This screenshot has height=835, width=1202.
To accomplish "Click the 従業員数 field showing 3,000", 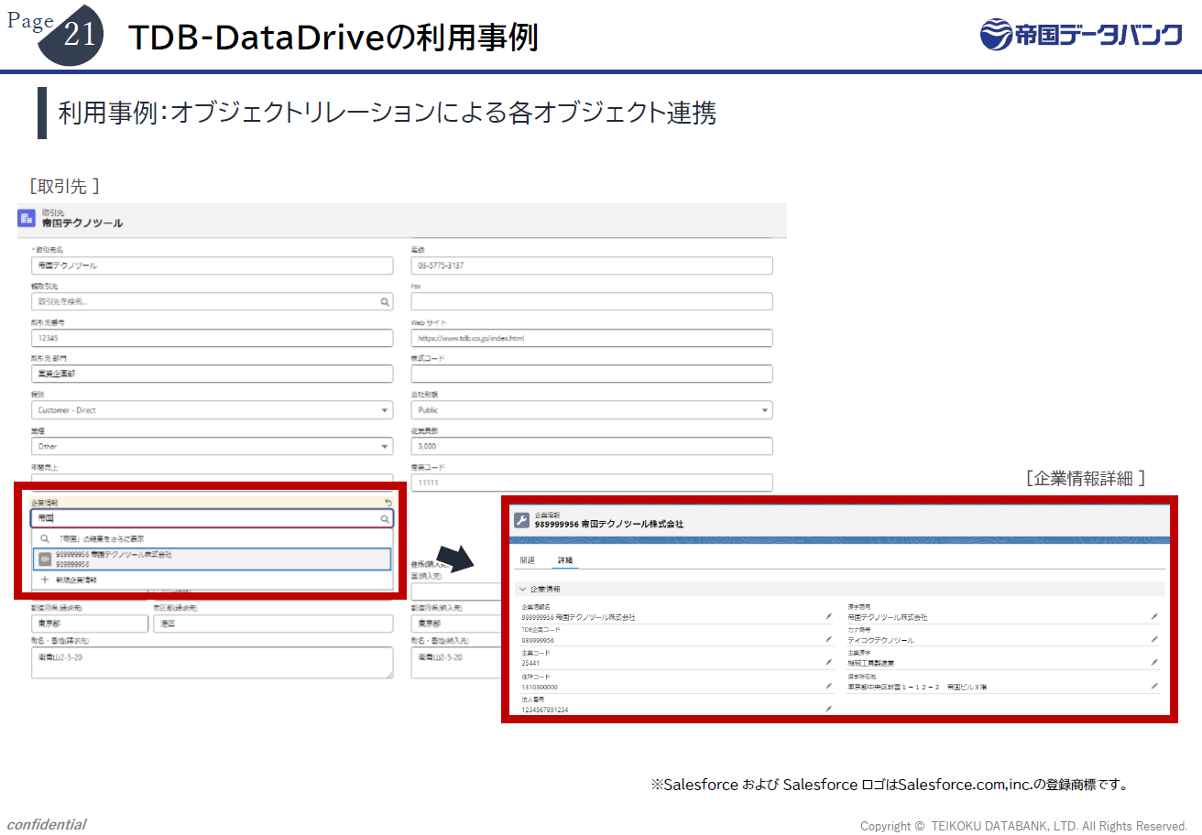I will point(592,446).
